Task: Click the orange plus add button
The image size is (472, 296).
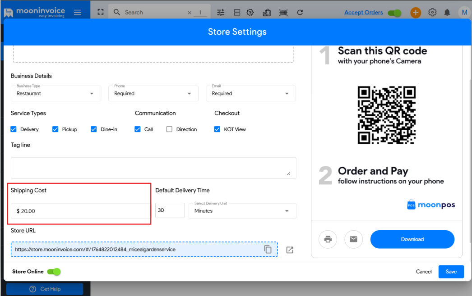Action: pos(416,13)
